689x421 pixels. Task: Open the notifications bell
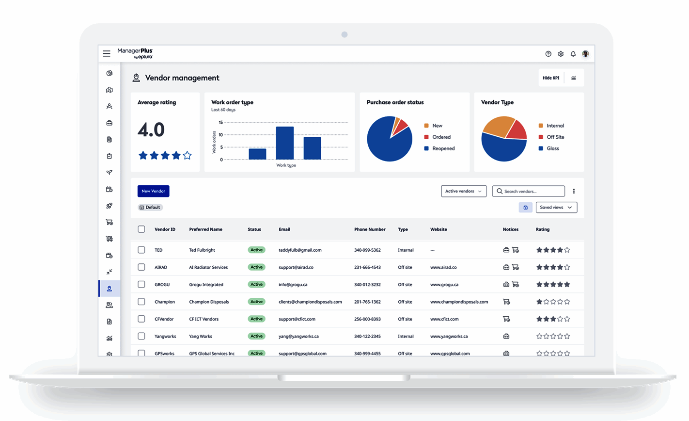[x=573, y=54]
